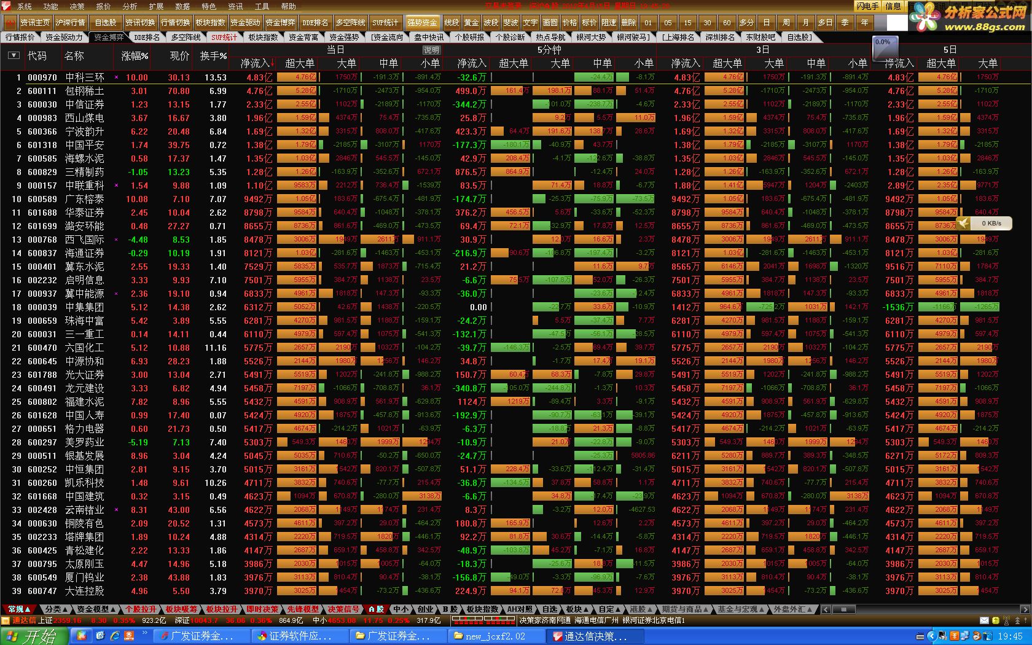Screen dimensions: 1032x645
Task: Click the 价格 toolbar button
Action: point(569,23)
